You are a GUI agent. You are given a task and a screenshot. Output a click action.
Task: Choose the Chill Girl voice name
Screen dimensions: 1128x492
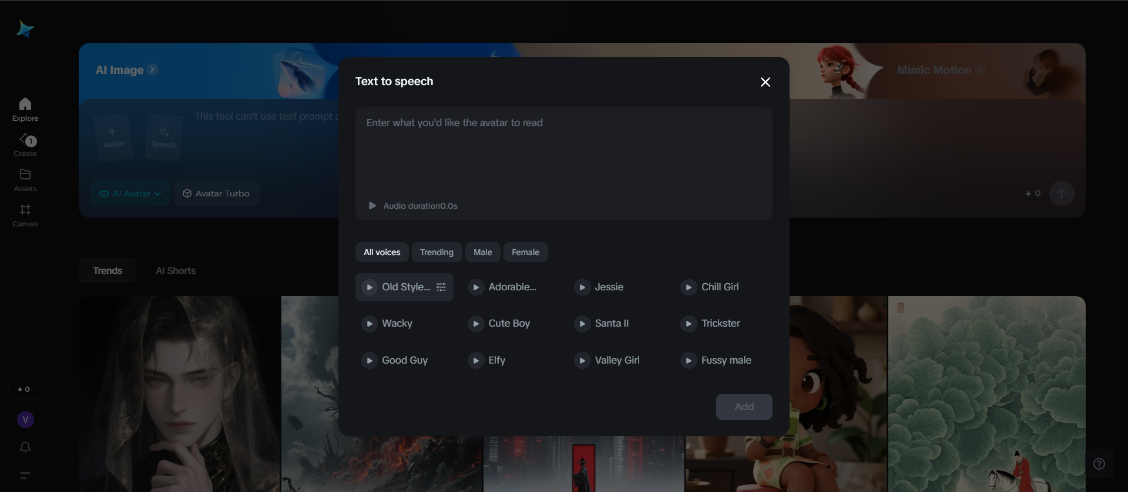720,287
